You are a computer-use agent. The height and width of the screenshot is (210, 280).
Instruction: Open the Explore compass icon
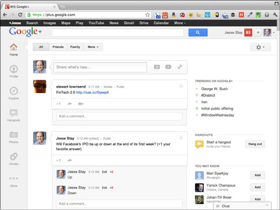point(14,91)
